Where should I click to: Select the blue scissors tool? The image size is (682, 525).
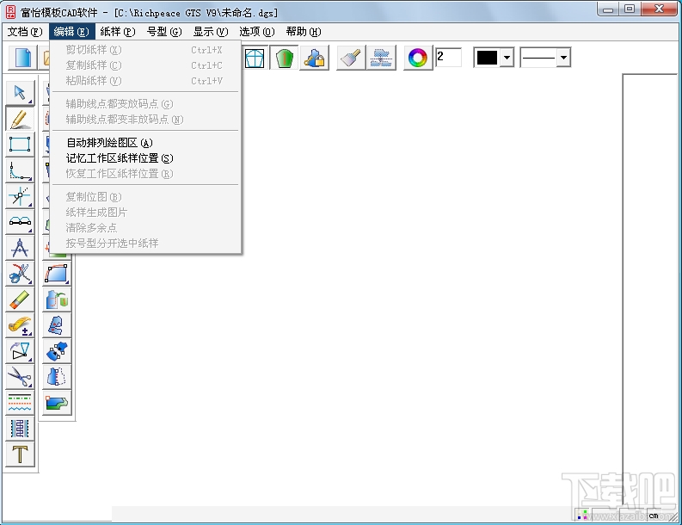pyautogui.click(x=20, y=378)
